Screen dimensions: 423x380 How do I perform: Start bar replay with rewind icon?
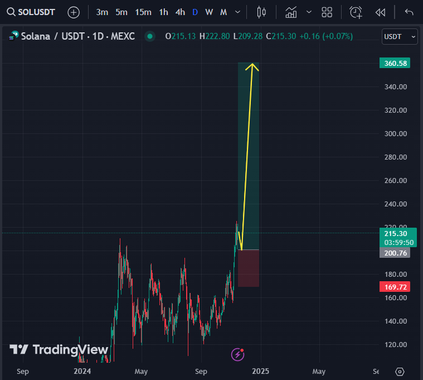click(381, 12)
